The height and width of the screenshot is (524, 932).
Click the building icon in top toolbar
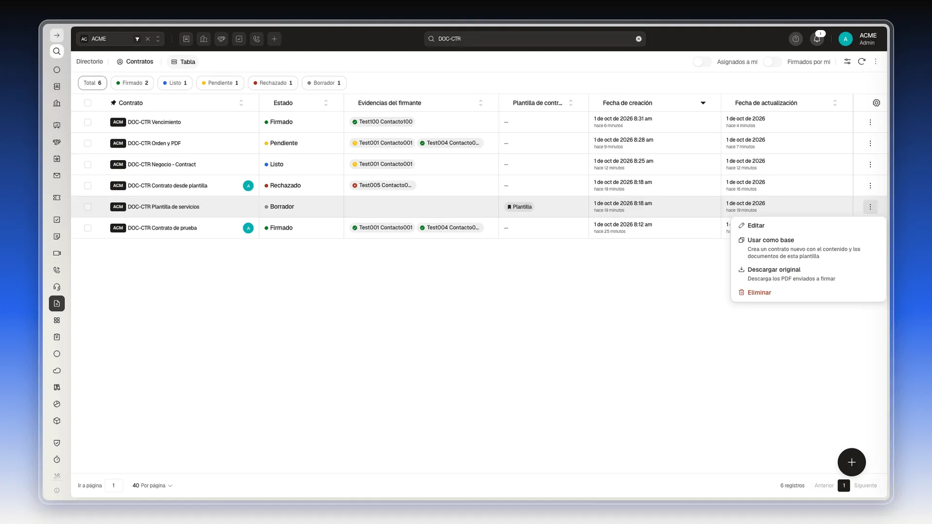[x=204, y=39]
